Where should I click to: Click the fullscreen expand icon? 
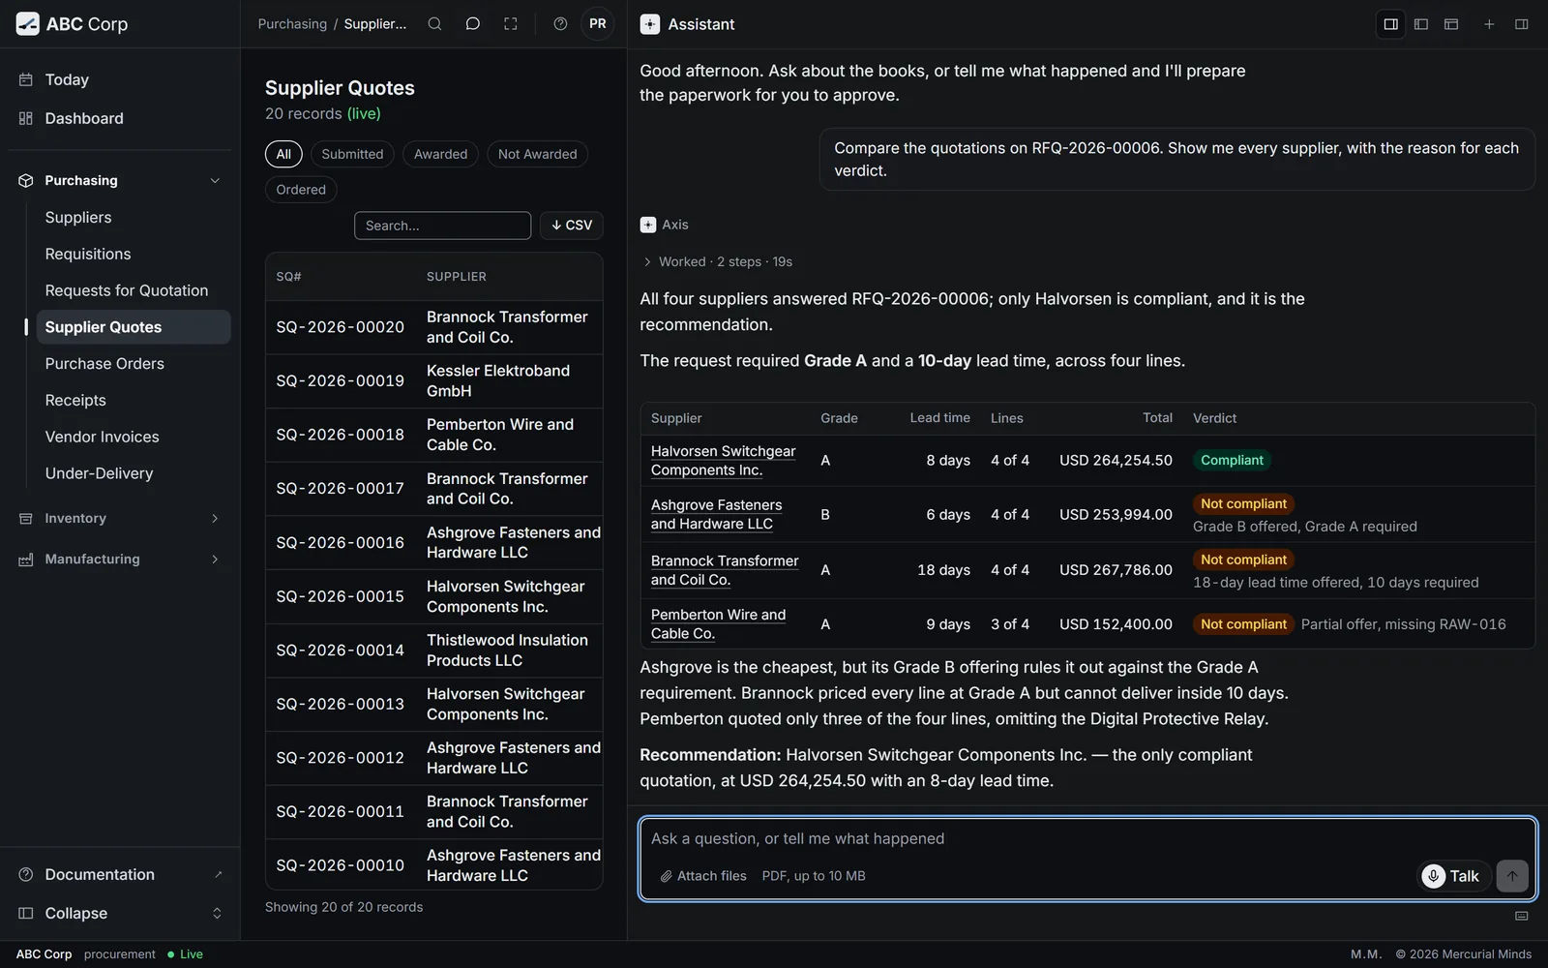pos(511,24)
